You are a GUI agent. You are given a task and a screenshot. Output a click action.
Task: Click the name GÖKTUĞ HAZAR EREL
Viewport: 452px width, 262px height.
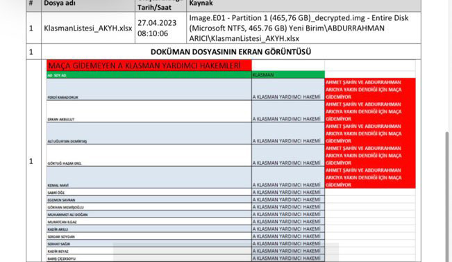65,163
